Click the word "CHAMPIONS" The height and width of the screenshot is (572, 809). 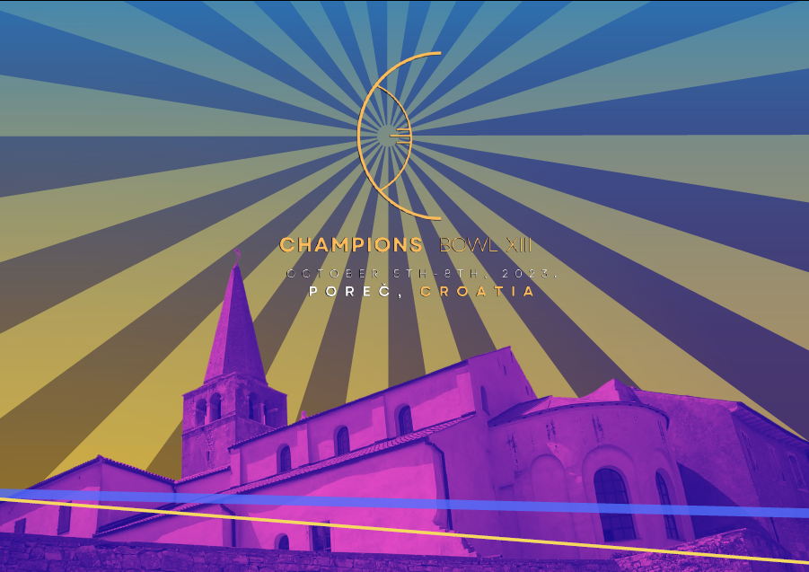[x=351, y=245]
